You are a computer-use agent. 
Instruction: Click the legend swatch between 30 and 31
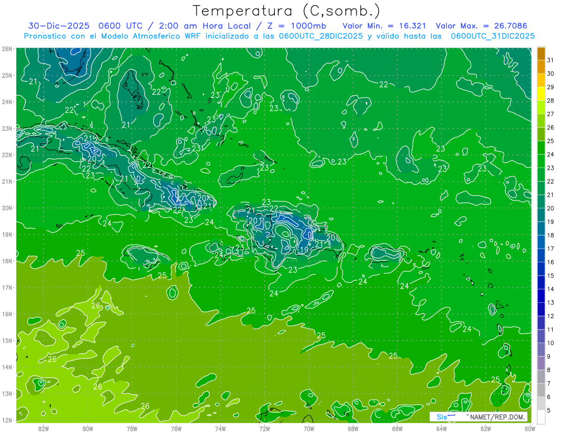point(541,67)
